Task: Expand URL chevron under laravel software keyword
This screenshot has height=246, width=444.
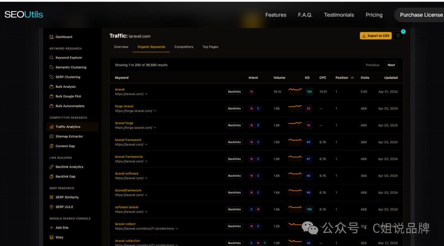Action: [146, 178]
